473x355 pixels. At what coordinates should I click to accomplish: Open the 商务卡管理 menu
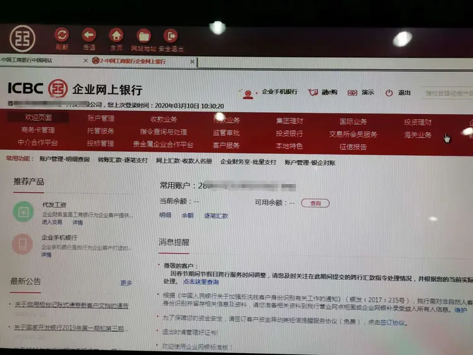coord(38,130)
